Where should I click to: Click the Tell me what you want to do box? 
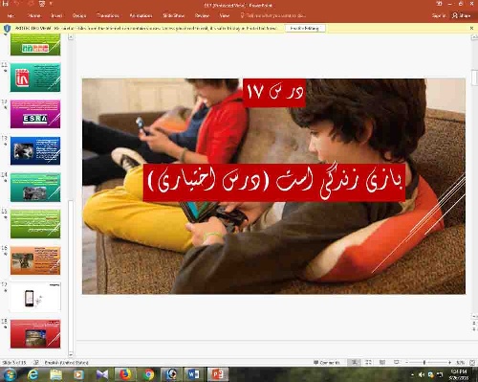click(273, 15)
